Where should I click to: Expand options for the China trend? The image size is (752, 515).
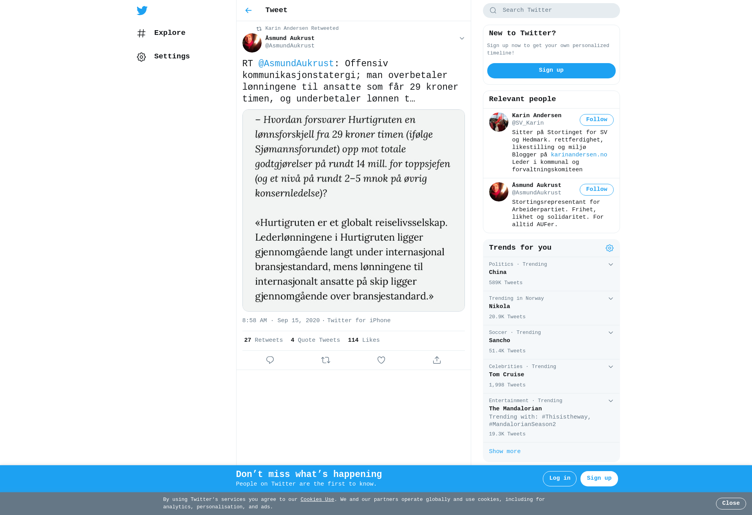pyautogui.click(x=611, y=265)
